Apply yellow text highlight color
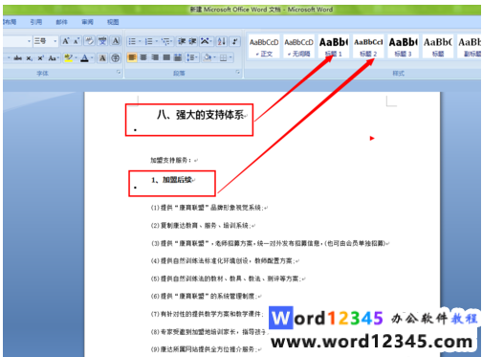The width and height of the screenshot is (482, 357). pyautogui.click(x=68, y=58)
